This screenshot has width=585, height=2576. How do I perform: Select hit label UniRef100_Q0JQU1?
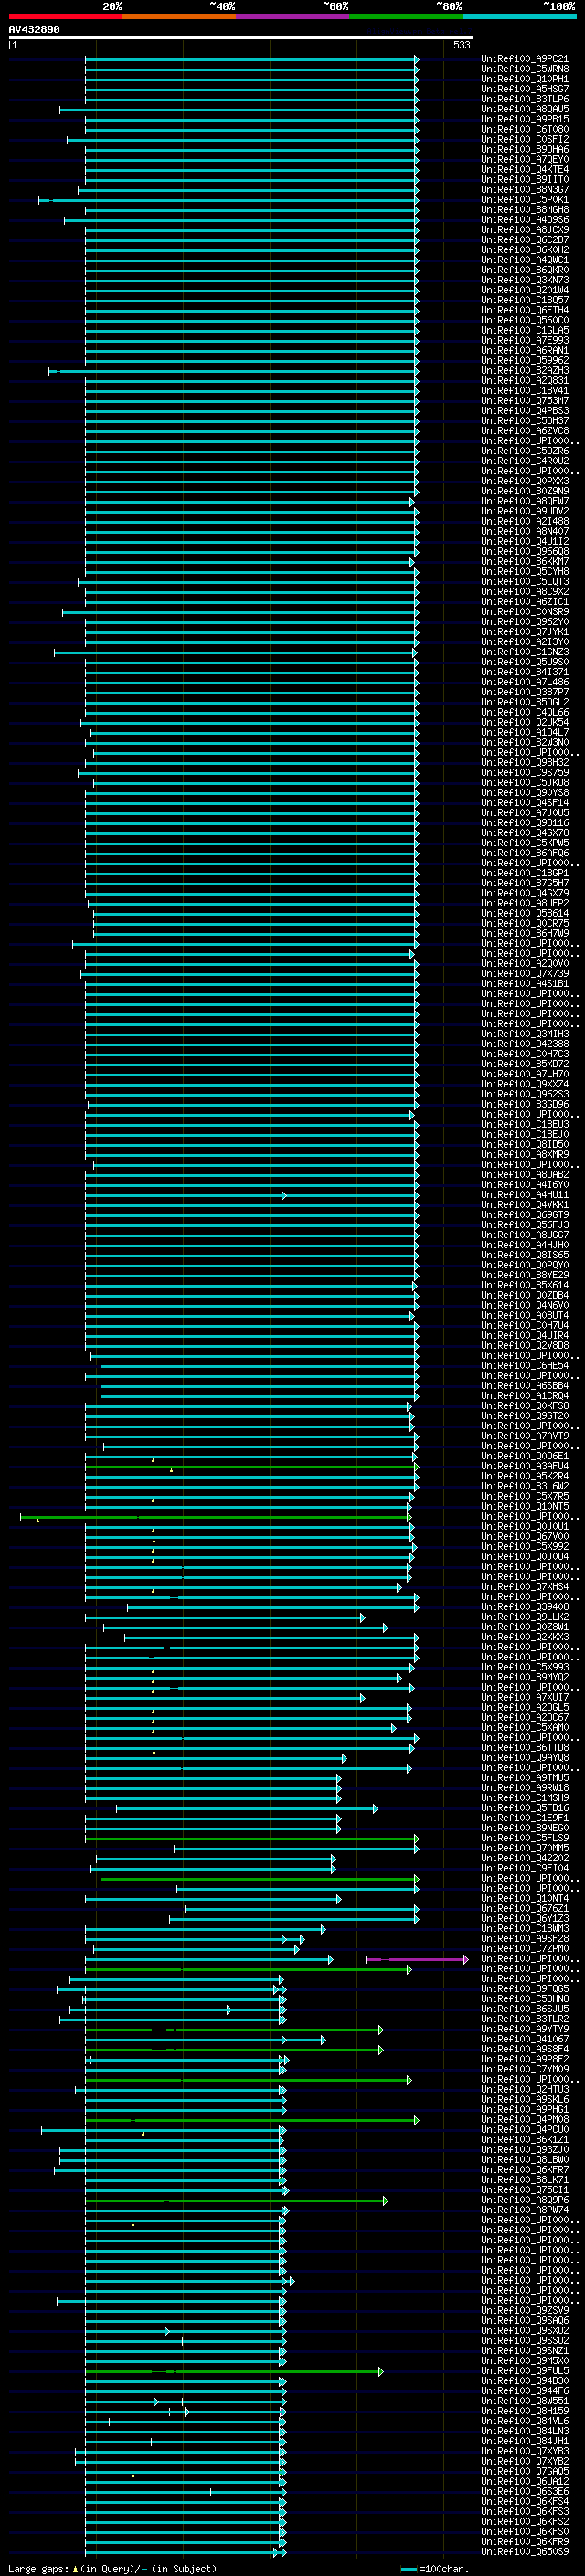[x=525, y=1527]
